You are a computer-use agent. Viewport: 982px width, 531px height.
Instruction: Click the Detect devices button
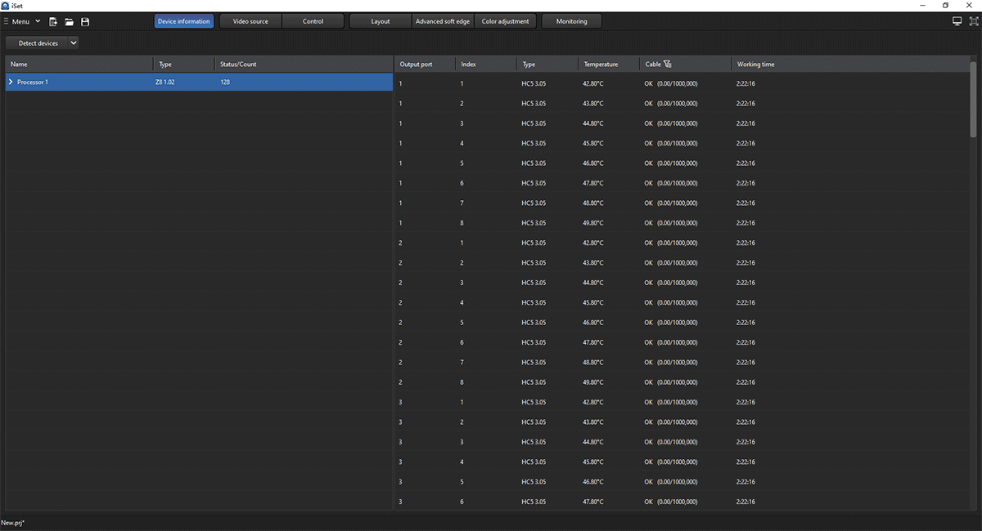point(38,42)
